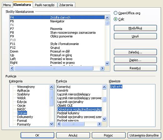
Task: Click down arrow of Kategoria list scrollbar
Action: [x=51, y=124]
